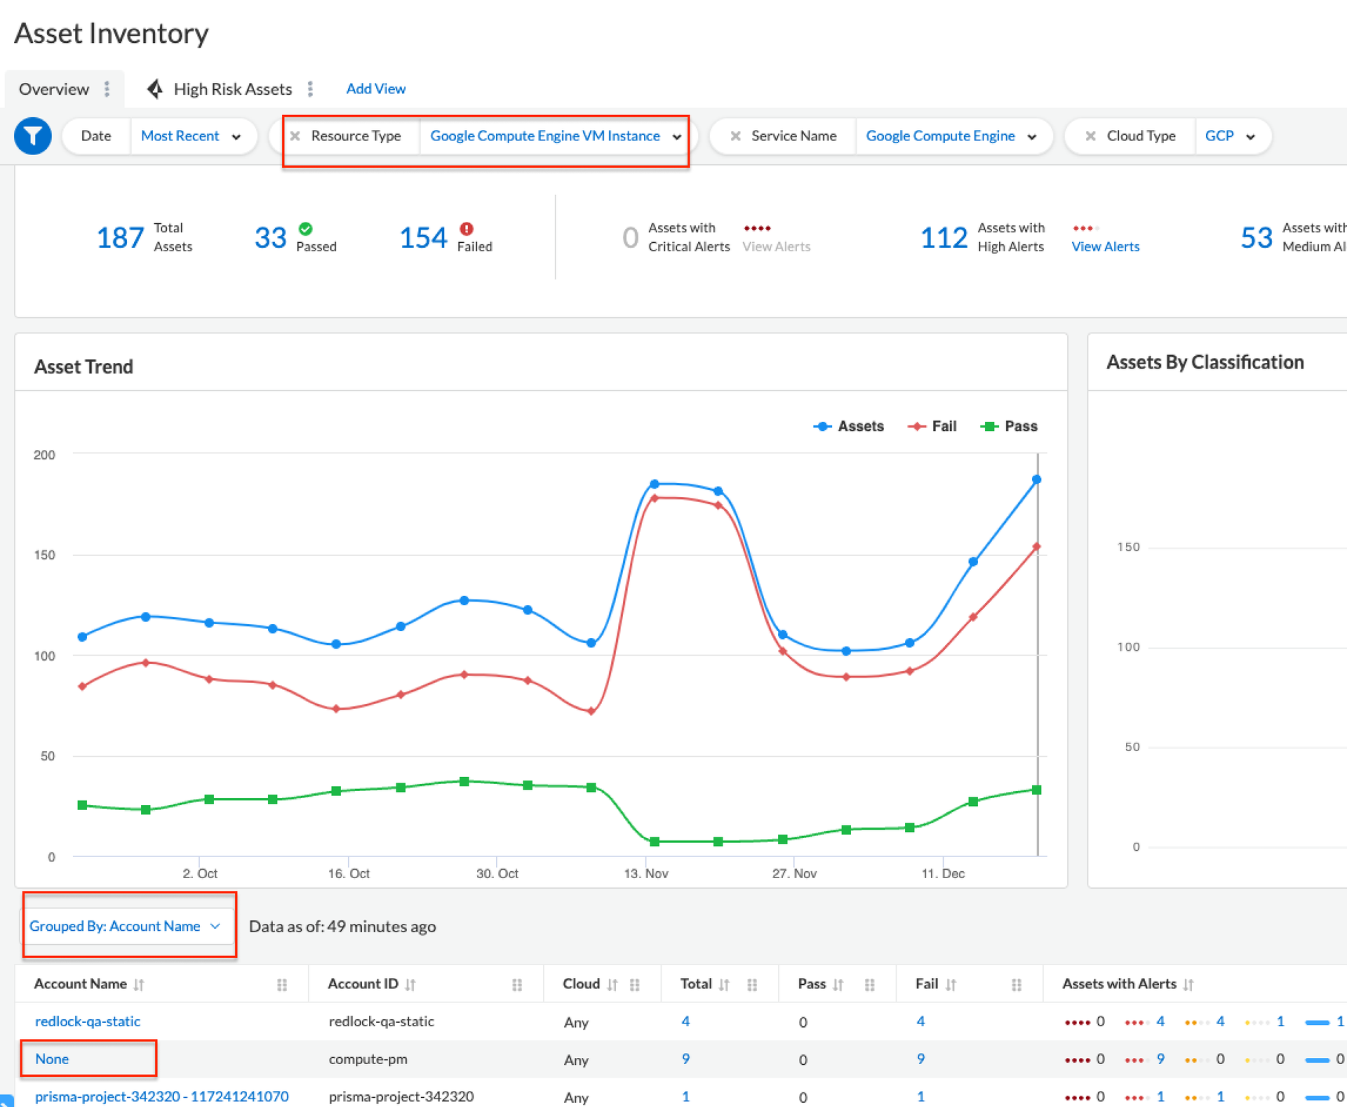The width and height of the screenshot is (1347, 1107).
Task: Click the Add View link
Action: 375,89
